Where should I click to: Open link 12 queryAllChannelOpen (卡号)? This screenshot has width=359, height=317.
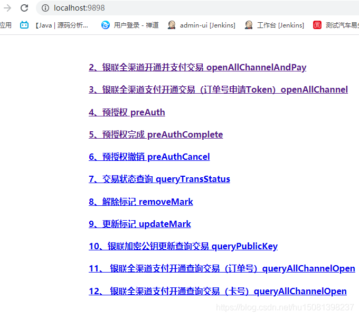click(x=218, y=291)
